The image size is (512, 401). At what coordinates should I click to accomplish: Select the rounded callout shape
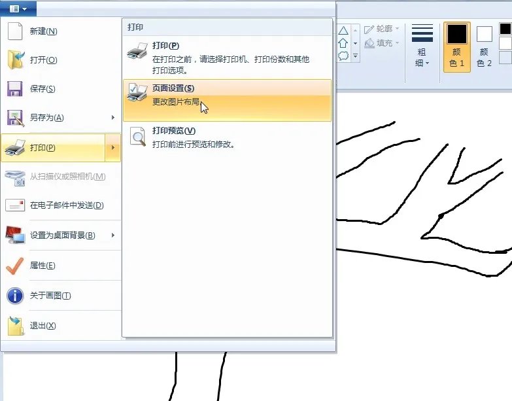tap(343, 56)
